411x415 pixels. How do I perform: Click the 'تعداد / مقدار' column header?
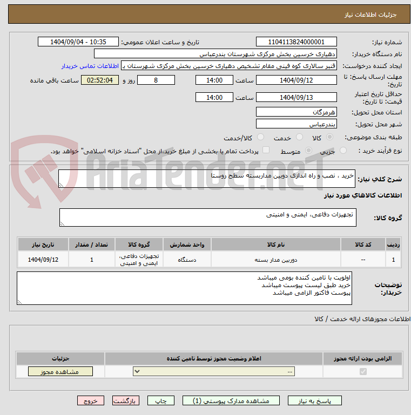click(92, 244)
